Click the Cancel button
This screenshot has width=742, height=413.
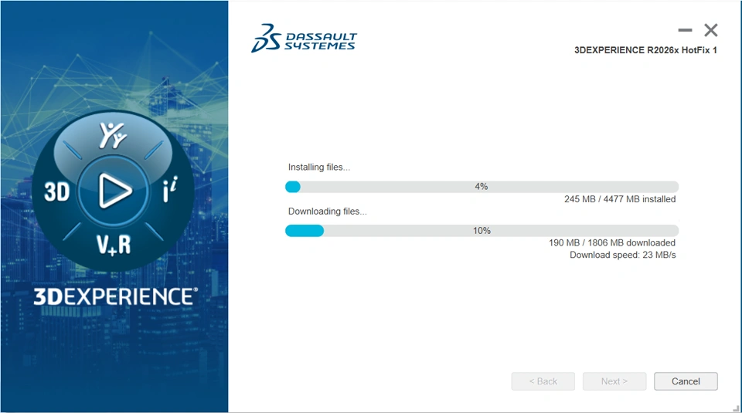point(686,381)
